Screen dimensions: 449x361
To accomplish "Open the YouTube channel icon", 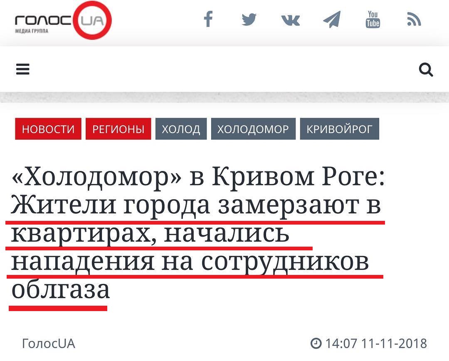I will (x=373, y=19).
